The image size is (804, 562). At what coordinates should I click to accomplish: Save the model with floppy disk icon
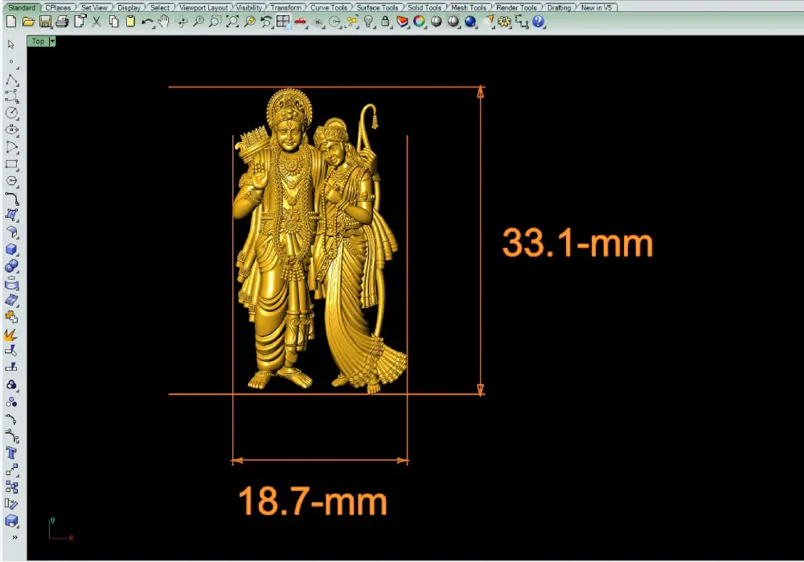pyautogui.click(x=45, y=22)
